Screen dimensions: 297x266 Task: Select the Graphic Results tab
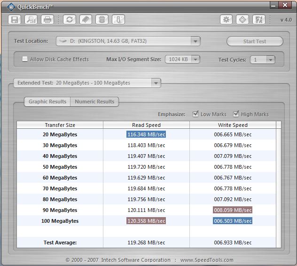point(47,102)
